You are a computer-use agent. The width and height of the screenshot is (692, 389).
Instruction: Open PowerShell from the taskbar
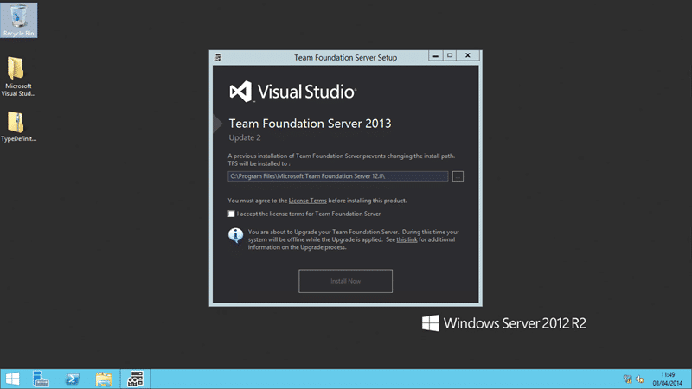73,379
